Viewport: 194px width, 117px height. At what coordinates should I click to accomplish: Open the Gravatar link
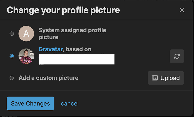coord(50,49)
